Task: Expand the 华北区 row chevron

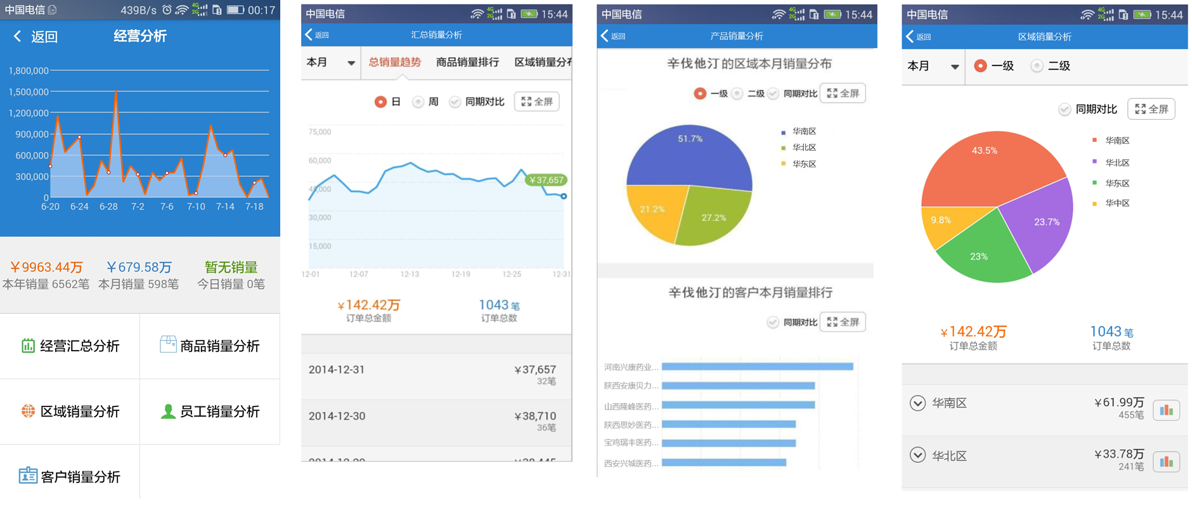Action: 917,455
